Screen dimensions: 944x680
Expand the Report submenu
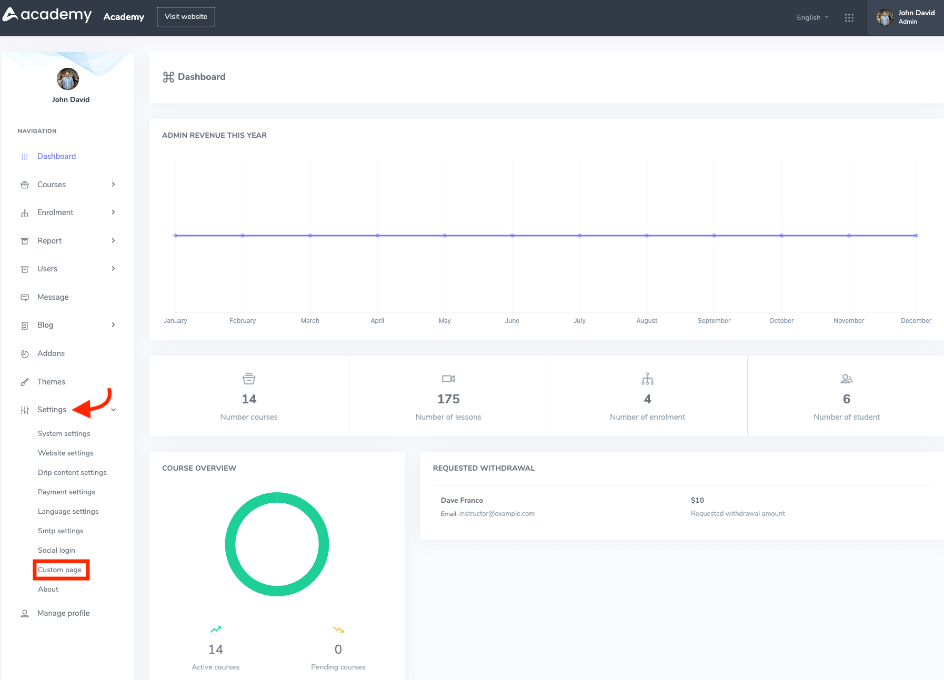(113, 240)
